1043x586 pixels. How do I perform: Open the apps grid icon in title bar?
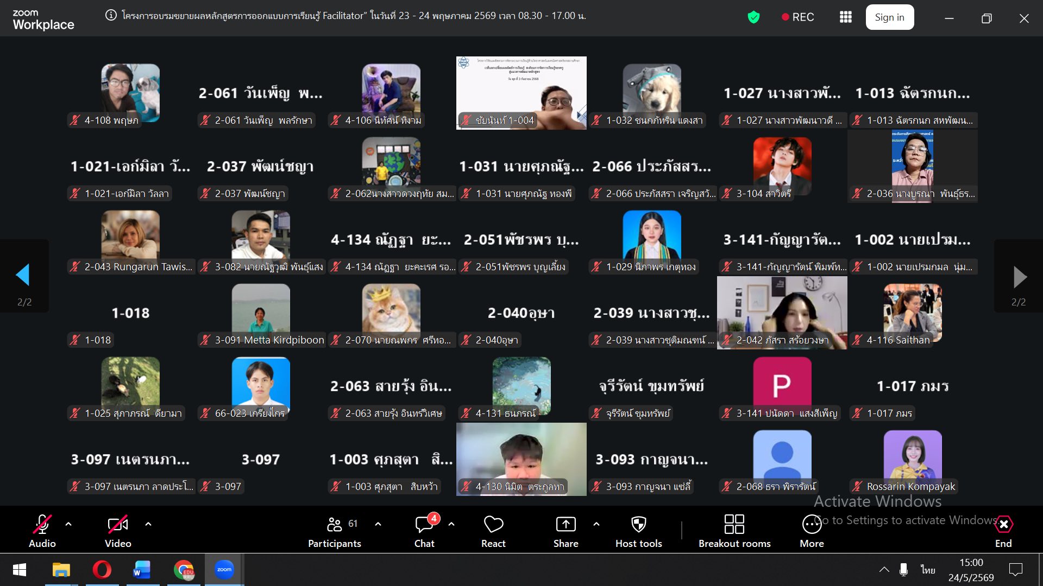point(845,17)
